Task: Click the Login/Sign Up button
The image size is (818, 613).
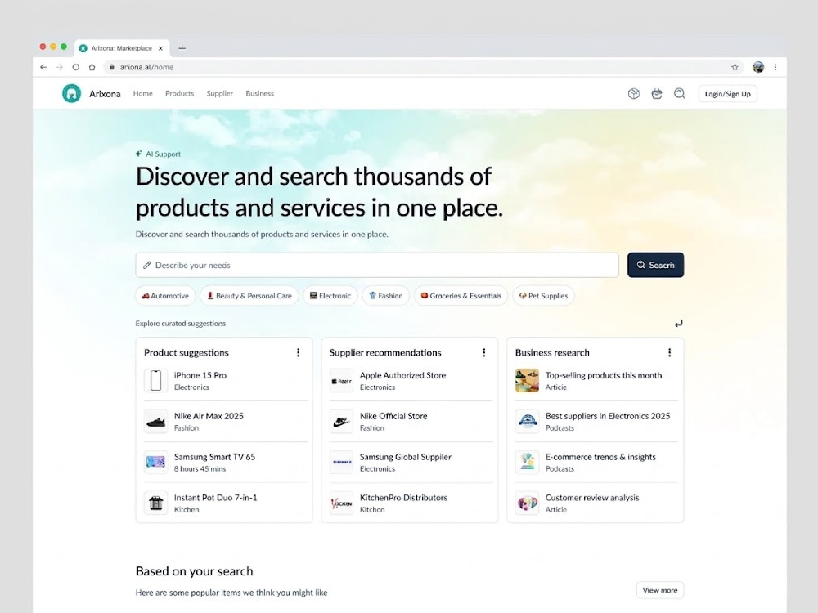Action: [x=728, y=94]
